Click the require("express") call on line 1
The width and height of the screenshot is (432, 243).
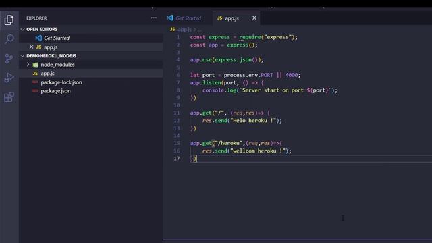267,37
